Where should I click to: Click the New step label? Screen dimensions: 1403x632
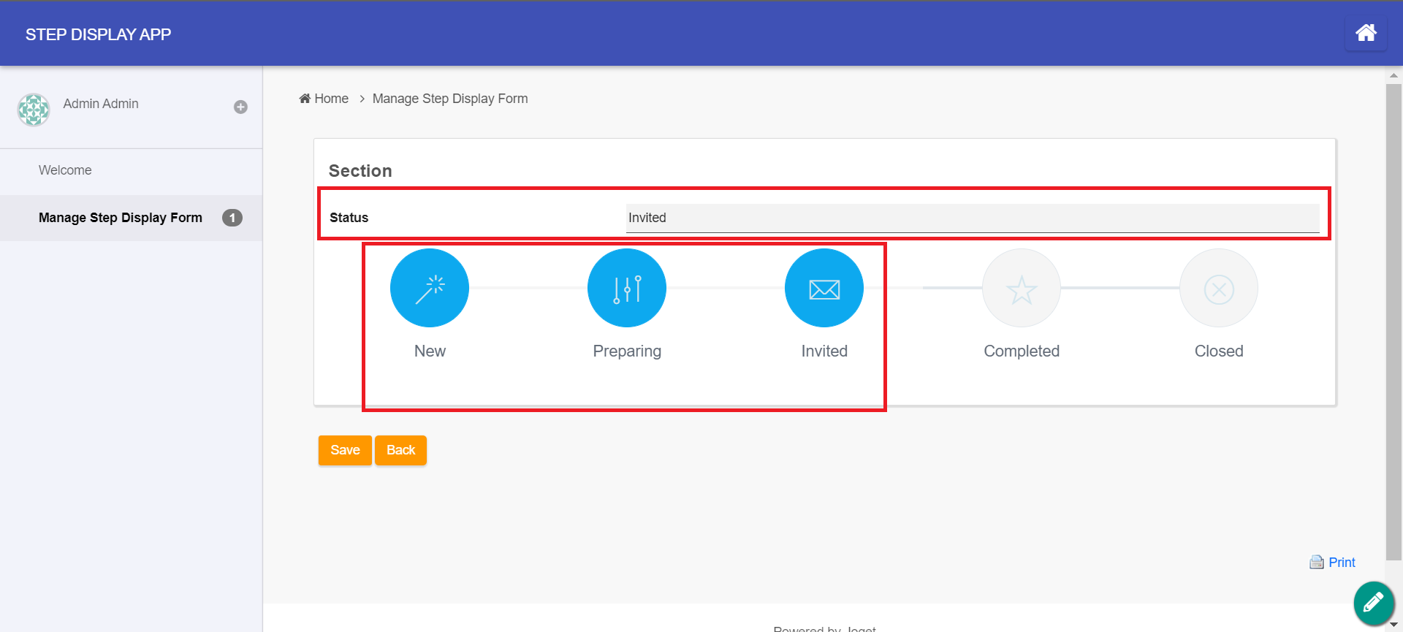(430, 351)
